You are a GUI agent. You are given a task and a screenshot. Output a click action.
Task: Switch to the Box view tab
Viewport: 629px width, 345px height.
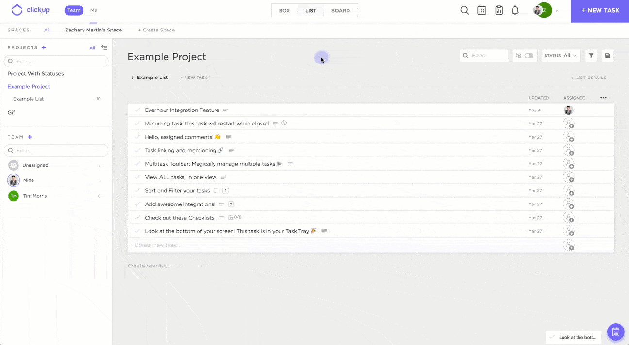coord(284,11)
